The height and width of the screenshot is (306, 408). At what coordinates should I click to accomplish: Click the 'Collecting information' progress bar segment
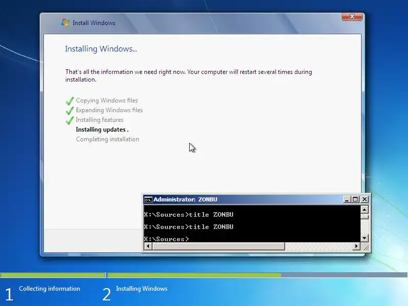click(x=53, y=275)
